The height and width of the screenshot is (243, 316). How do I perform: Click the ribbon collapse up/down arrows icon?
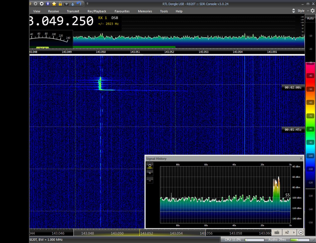point(293,11)
